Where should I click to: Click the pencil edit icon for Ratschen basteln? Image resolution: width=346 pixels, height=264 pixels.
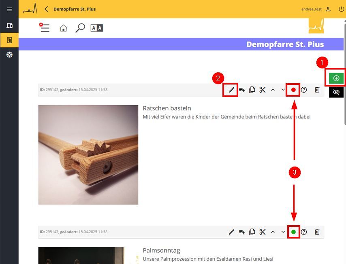tap(231, 90)
